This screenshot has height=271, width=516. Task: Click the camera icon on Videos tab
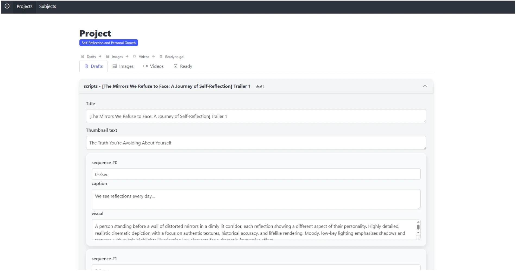146,66
